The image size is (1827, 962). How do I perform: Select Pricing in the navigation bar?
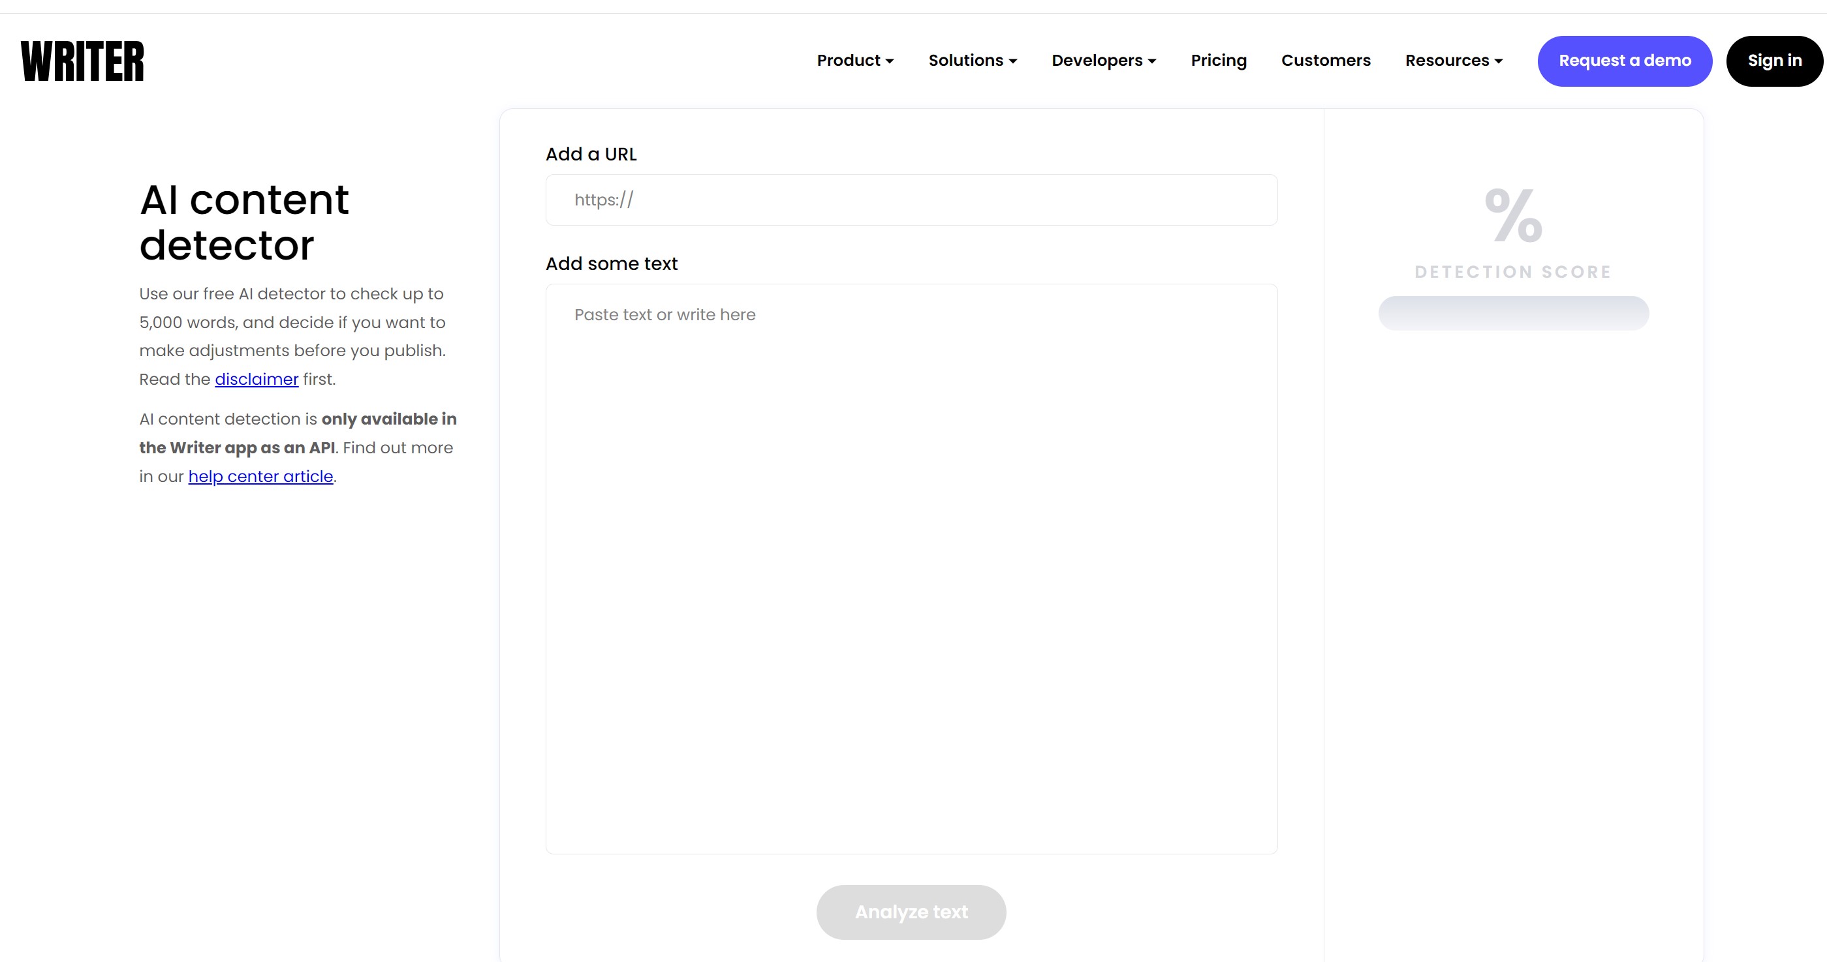point(1219,60)
